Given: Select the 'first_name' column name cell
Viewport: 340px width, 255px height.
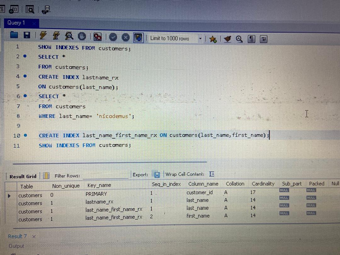Looking at the screenshot, I should click(198, 216).
